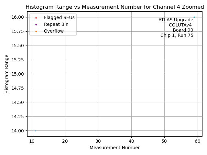Click the purple Repeat Bin legend marker
The height and width of the screenshot is (155, 207).
pos(36,25)
